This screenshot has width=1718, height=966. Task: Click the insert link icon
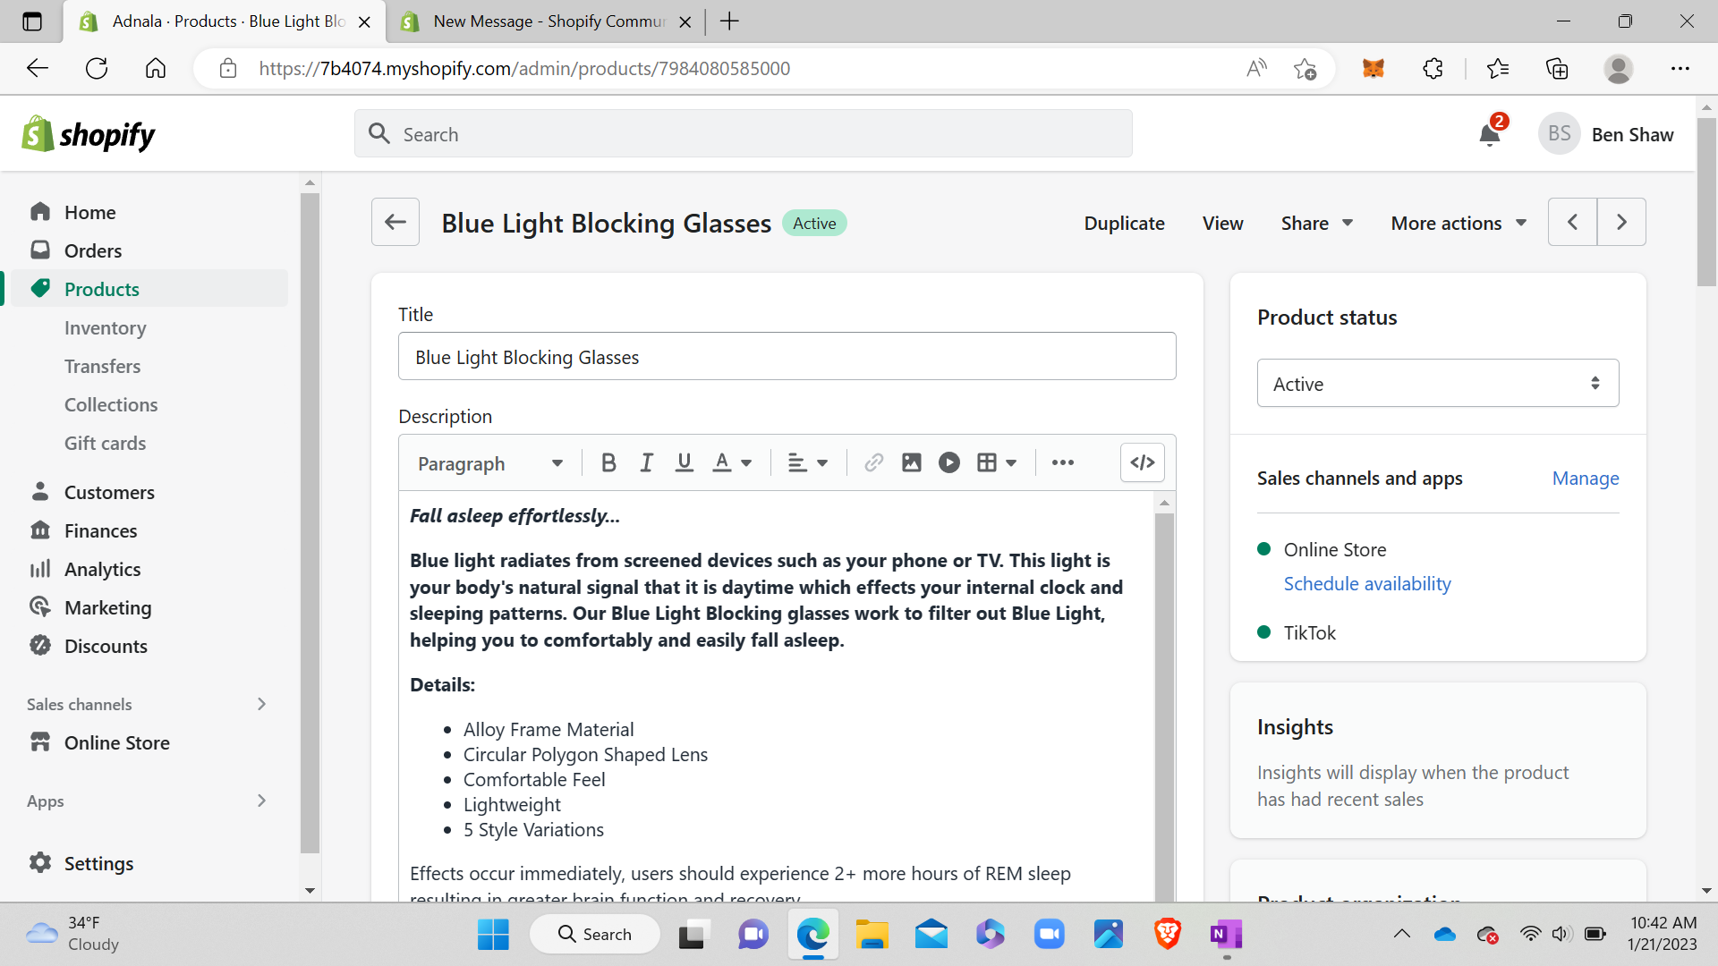click(873, 462)
